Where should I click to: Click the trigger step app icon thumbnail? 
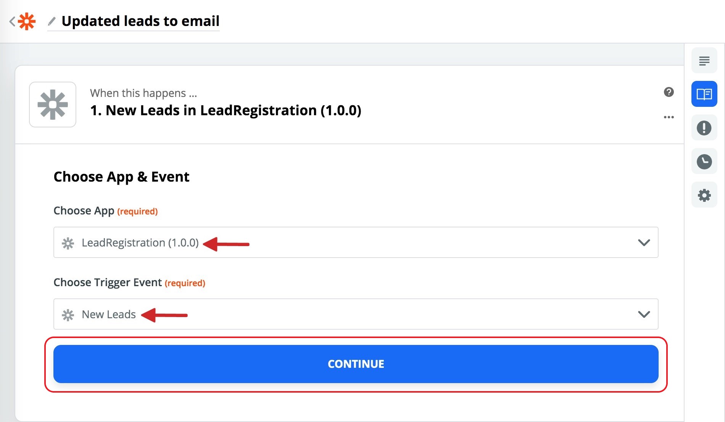53,105
